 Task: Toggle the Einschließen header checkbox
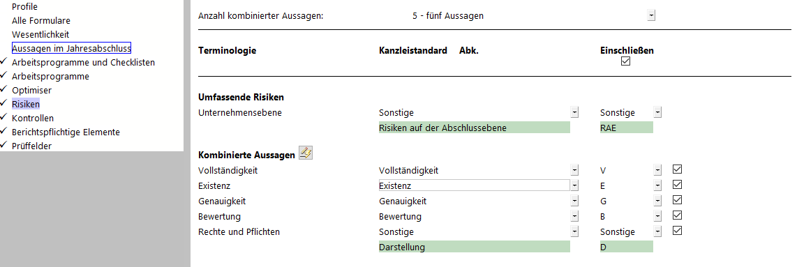coord(626,61)
